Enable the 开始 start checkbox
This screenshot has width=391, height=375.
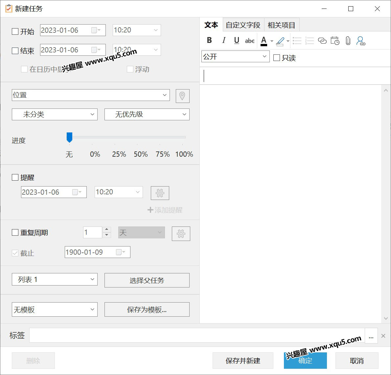pyautogui.click(x=15, y=31)
